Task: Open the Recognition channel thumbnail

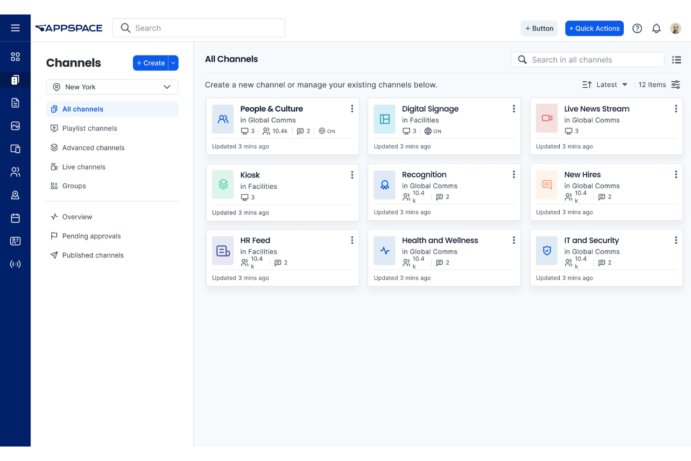Action: tap(385, 184)
